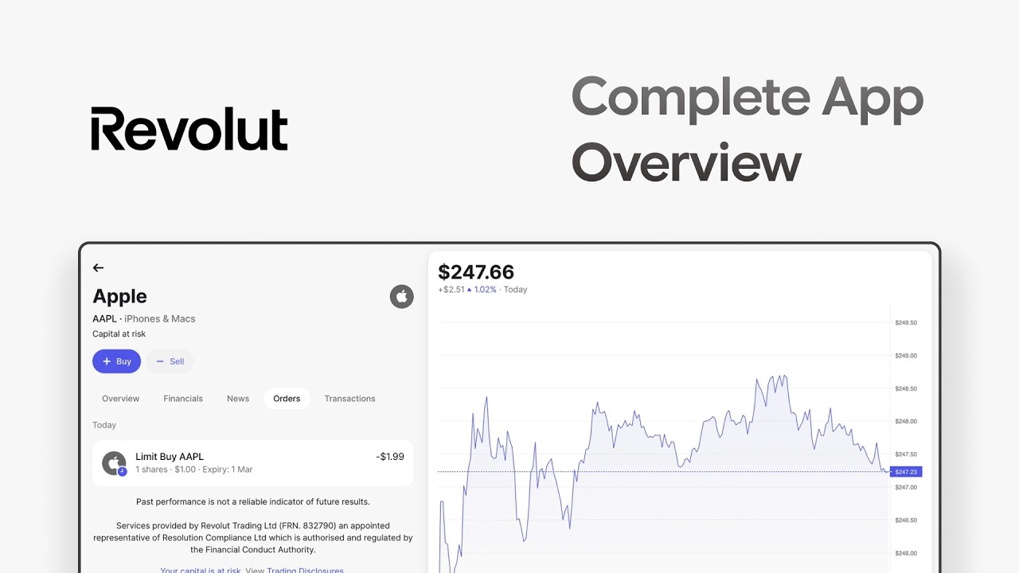Click the $249.50 axis label
The width and height of the screenshot is (1019, 573).
tap(906, 323)
